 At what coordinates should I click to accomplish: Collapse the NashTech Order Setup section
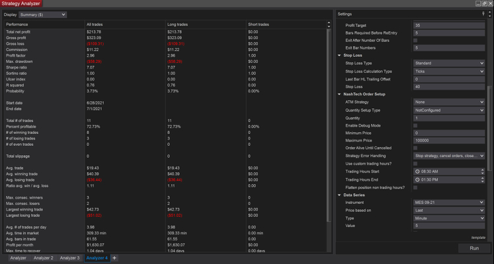339,94
